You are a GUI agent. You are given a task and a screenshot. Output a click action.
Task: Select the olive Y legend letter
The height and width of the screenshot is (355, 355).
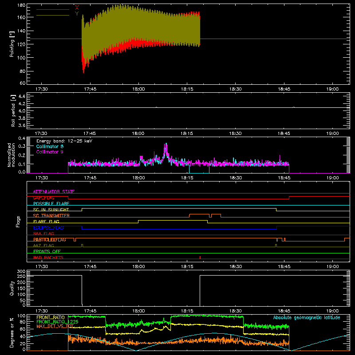pos(77,14)
